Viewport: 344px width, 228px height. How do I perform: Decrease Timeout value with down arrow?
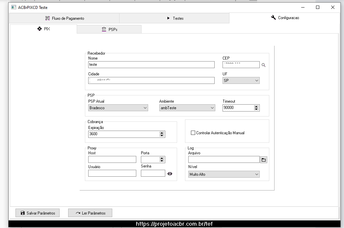[256, 109]
